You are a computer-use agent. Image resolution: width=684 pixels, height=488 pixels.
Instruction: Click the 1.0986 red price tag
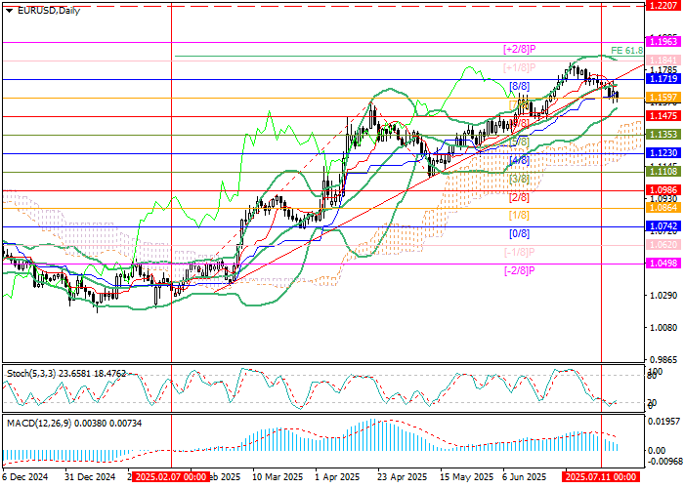click(x=665, y=189)
